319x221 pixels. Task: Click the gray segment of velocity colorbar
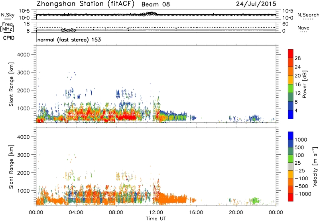(291, 166)
